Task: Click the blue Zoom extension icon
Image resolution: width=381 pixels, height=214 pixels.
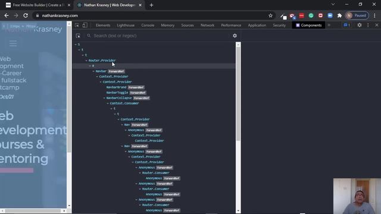Action: tap(330, 15)
